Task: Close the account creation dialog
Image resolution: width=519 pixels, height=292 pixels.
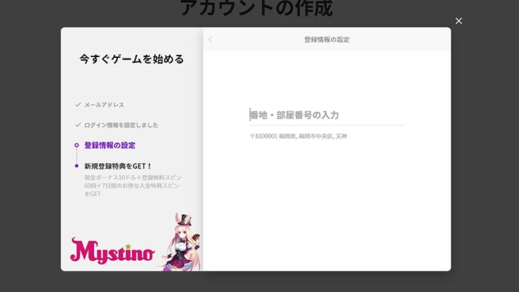Action: click(x=458, y=21)
